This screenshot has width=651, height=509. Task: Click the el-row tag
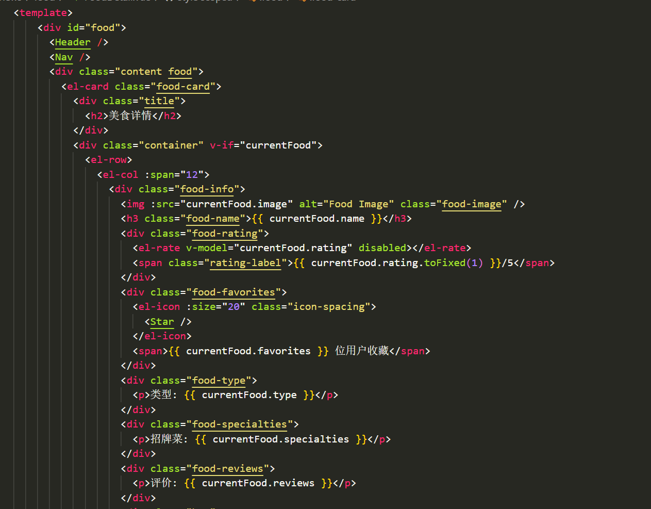(109, 160)
